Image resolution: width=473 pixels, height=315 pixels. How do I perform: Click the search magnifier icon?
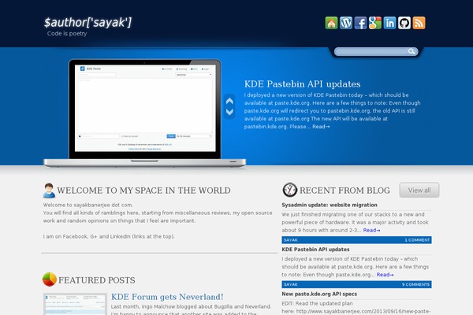point(412,51)
